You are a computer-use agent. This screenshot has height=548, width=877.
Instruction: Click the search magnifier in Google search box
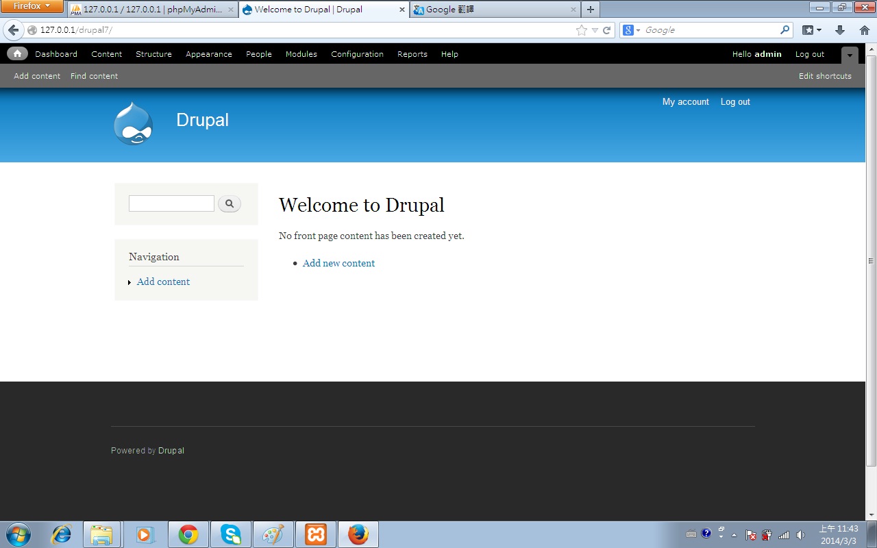785,30
